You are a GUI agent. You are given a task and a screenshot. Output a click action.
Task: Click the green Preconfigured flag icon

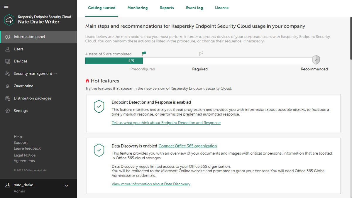click(x=144, y=53)
